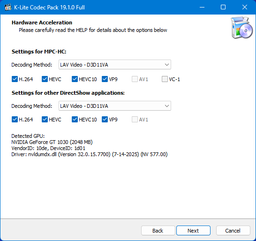Enable VC-1 hardware decoding
This screenshot has width=256, height=241.
(165, 79)
